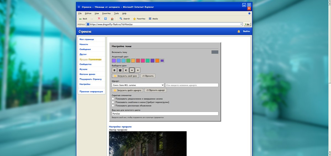Open the Favorites star in the toolbar

point(139,19)
